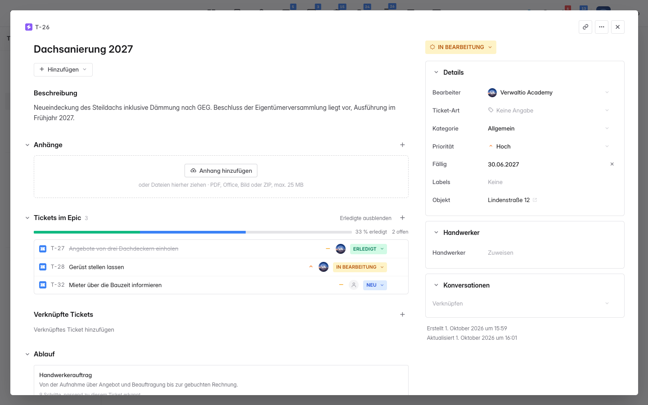The width and height of the screenshot is (648, 405).
Task: Click the plus icon beside Verknüpfte Tickets
Action: [402, 315]
